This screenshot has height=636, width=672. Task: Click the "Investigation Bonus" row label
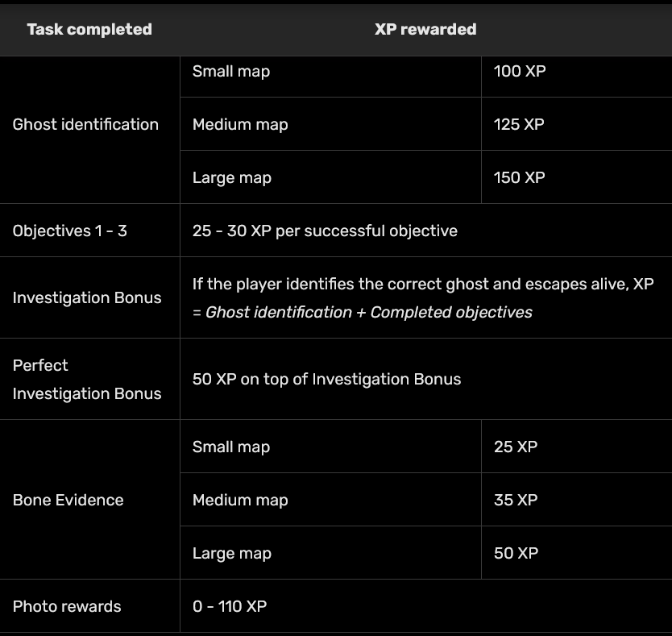pyautogui.click(x=87, y=297)
